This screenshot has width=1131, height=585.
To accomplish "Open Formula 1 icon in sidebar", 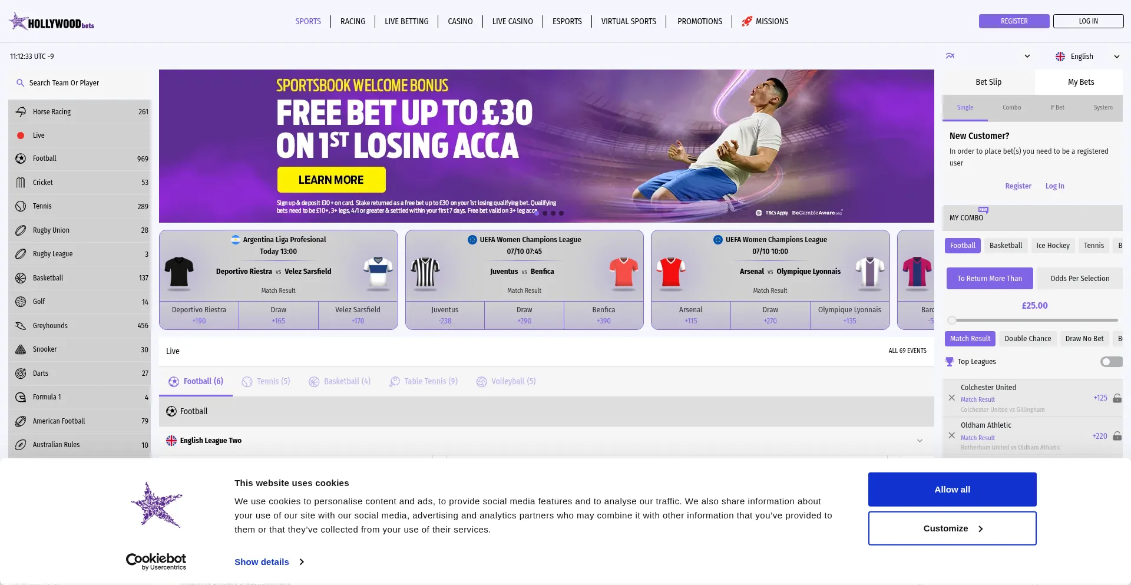I will point(21,397).
